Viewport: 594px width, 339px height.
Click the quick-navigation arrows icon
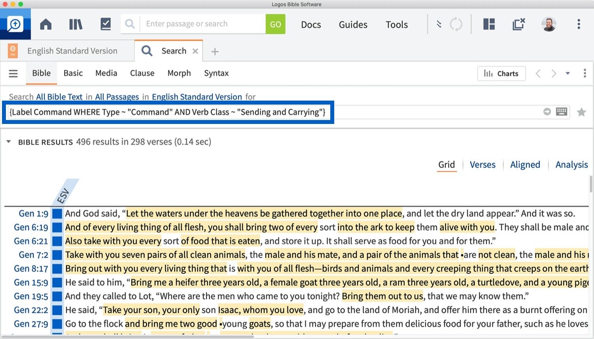[x=439, y=24]
